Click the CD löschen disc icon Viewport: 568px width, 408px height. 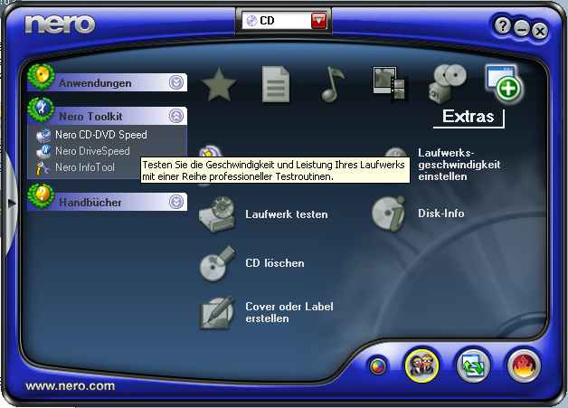coord(217,263)
